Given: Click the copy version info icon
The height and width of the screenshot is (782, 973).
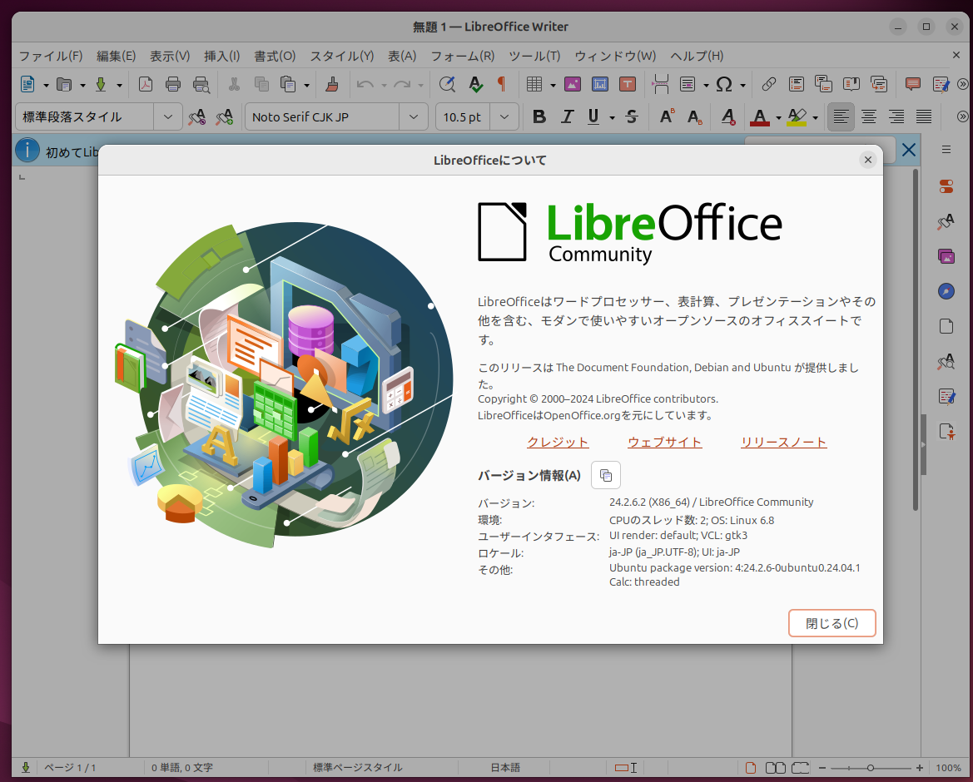Looking at the screenshot, I should [x=605, y=475].
